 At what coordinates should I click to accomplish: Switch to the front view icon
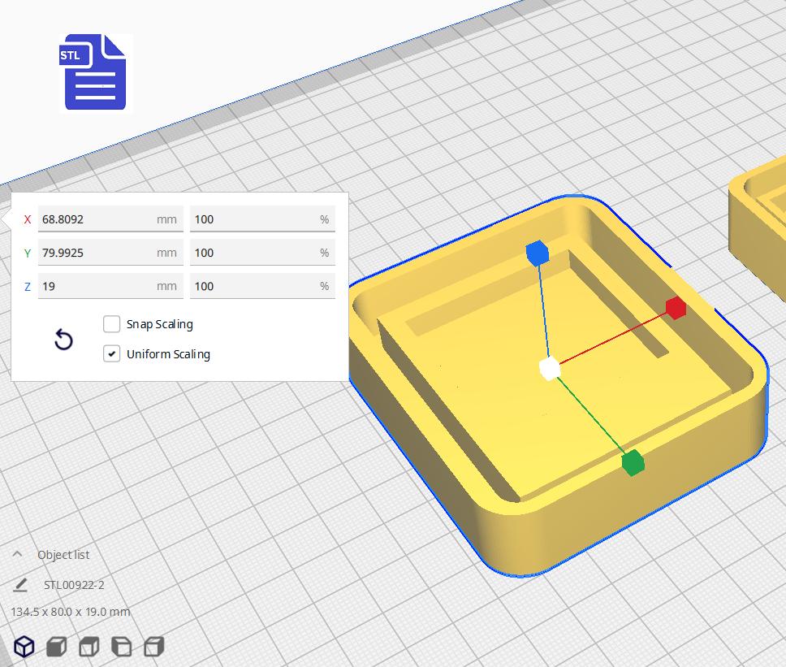click(54, 647)
